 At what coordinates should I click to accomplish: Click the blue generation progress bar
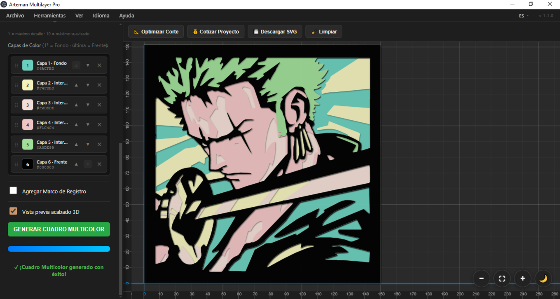tap(59, 249)
